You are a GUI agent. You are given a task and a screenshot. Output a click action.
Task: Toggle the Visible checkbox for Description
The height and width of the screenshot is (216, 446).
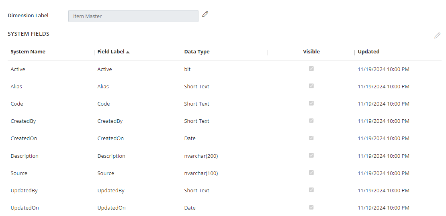pos(311,155)
